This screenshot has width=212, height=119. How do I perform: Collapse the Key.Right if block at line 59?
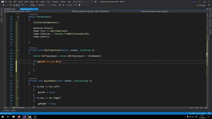click(x=18, y=98)
